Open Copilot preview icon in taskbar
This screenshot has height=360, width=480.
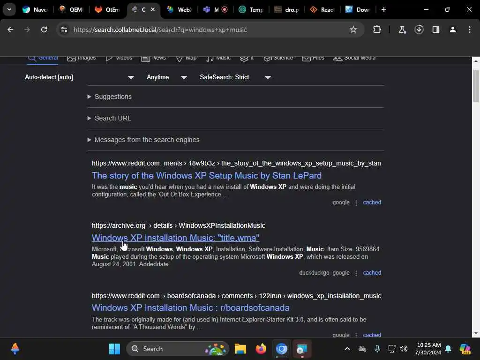tap(465, 349)
